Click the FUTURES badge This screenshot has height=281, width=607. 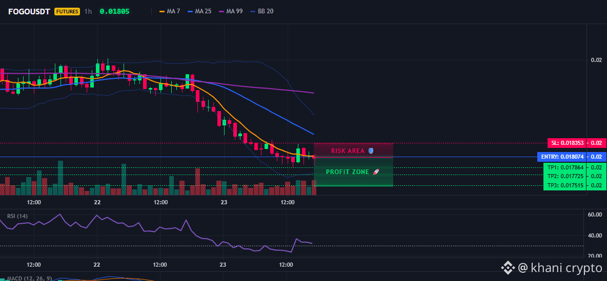tap(67, 12)
